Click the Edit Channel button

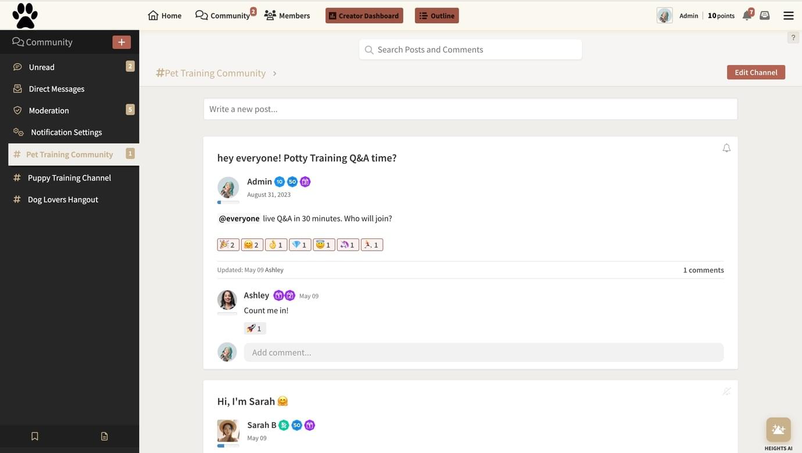click(x=756, y=73)
